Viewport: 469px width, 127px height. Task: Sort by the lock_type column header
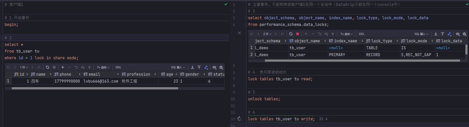(x=382, y=41)
